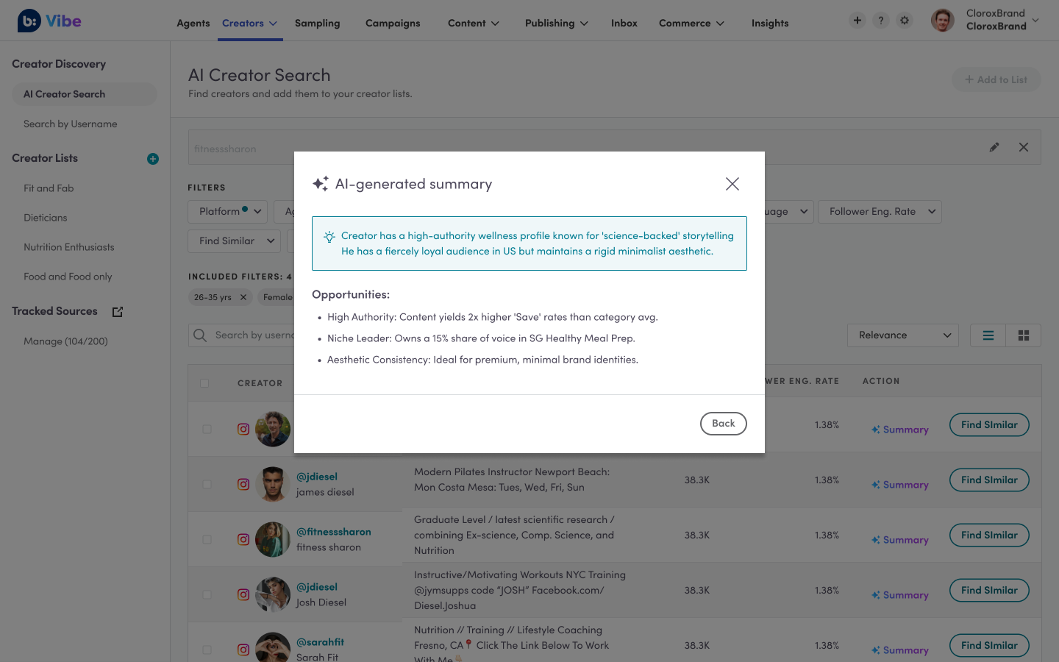
Task: Go to the Inbox tab
Action: (x=624, y=24)
